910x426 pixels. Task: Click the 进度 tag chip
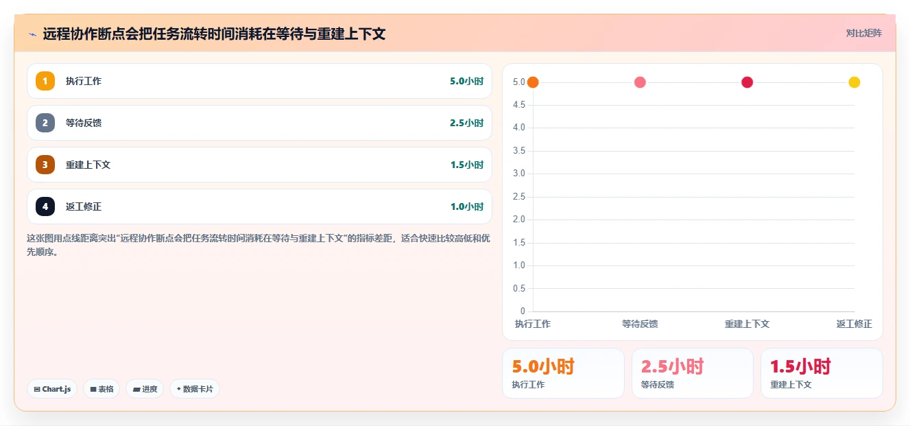pyautogui.click(x=145, y=389)
